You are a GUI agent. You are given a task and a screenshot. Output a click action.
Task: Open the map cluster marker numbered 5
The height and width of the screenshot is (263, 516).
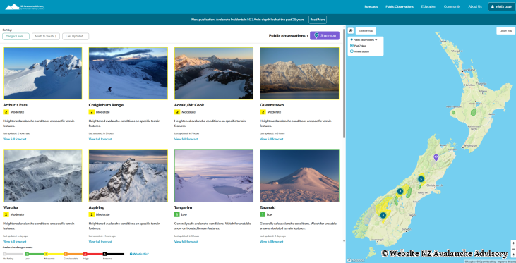(x=421, y=179)
